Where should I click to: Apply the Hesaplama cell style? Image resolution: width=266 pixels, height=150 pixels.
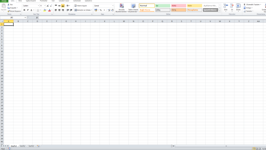tap(195, 10)
